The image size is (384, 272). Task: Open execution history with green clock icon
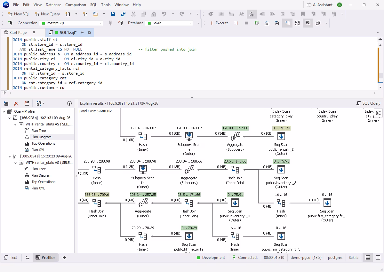coord(256,23)
